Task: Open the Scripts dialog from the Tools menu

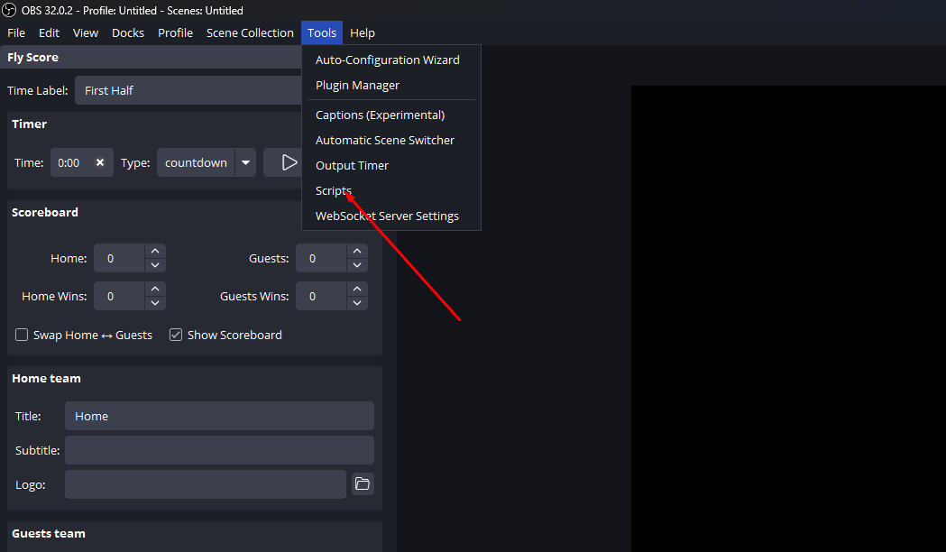Action: (333, 190)
